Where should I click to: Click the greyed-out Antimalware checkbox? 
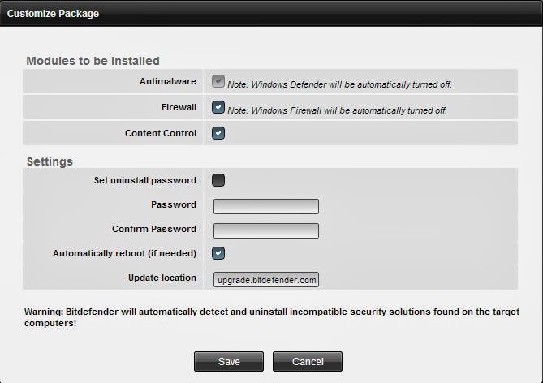[x=218, y=81]
